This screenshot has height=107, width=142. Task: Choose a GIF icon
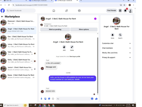click(x=53, y=99)
